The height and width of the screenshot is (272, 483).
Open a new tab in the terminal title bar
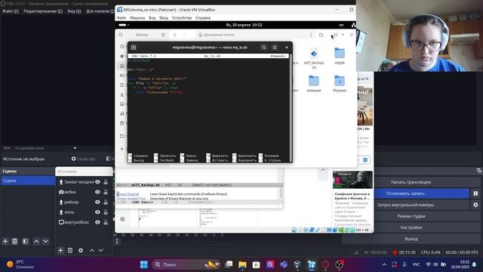(134, 47)
